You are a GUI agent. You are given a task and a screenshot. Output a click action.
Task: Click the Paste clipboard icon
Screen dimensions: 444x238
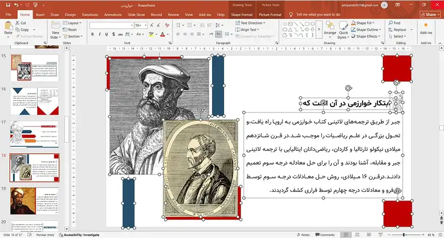(x=8, y=26)
